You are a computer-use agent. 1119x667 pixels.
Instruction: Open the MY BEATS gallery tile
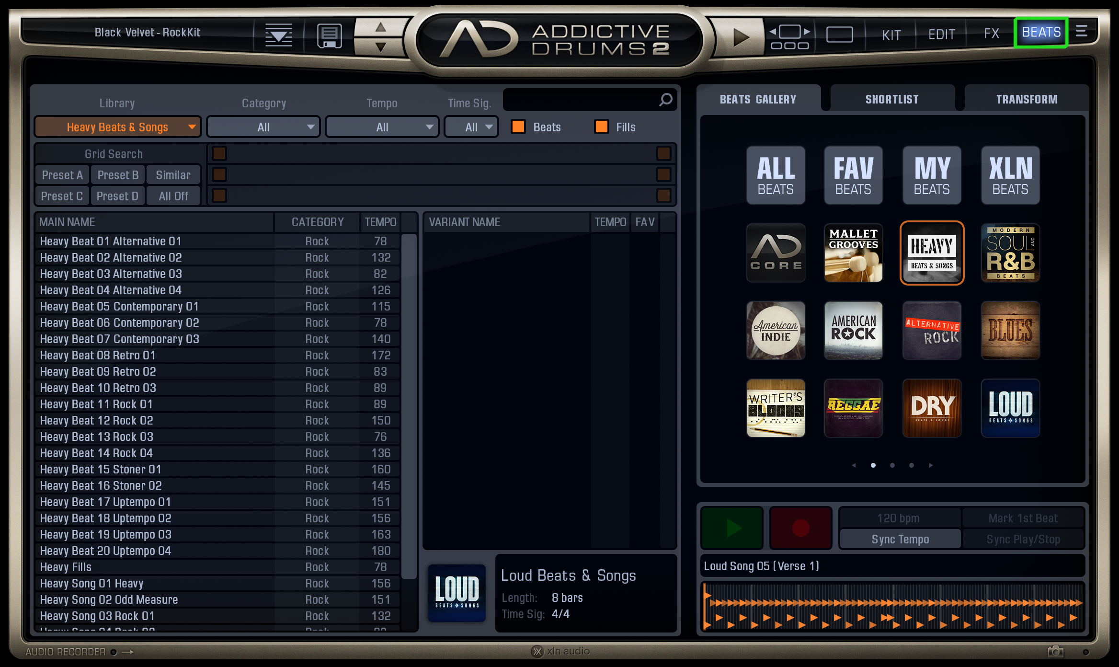point(932,175)
